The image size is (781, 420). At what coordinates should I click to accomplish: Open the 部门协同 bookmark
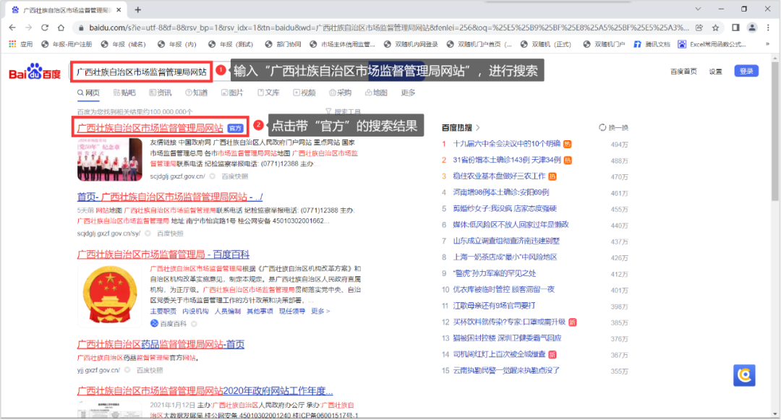[x=283, y=44]
